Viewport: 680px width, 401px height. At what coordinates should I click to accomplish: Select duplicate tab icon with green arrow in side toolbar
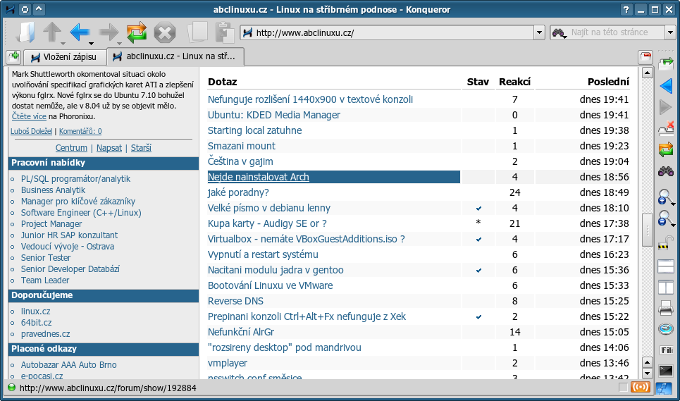(666, 63)
